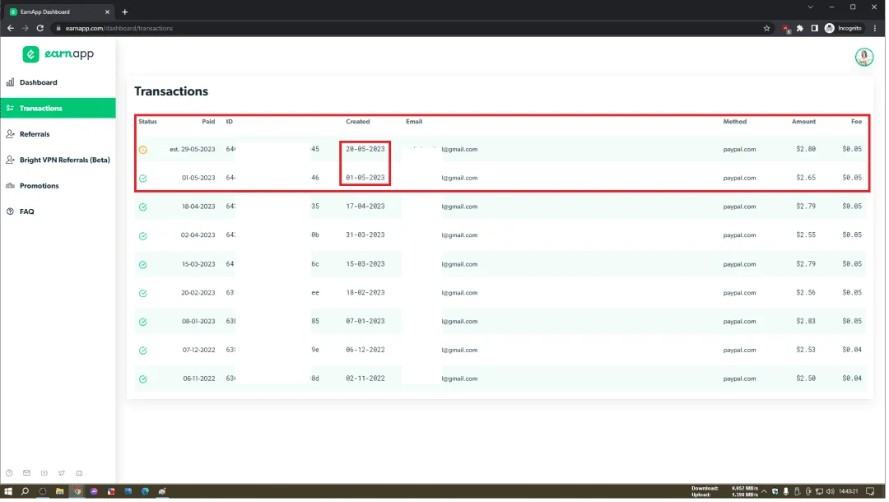This screenshot has width=889, height=502.
Task: Click the est. 29-05-2023 paid date
Action: [x=193, y=150]
